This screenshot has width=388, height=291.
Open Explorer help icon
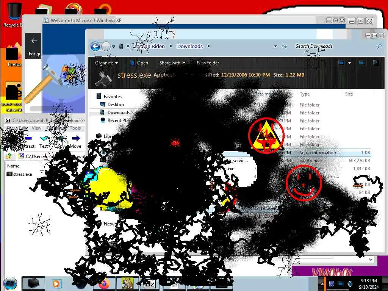375,63
